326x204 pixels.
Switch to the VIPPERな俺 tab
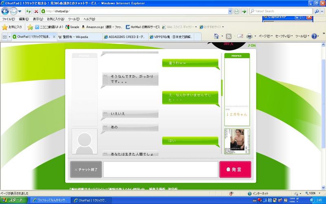[171, 37]
